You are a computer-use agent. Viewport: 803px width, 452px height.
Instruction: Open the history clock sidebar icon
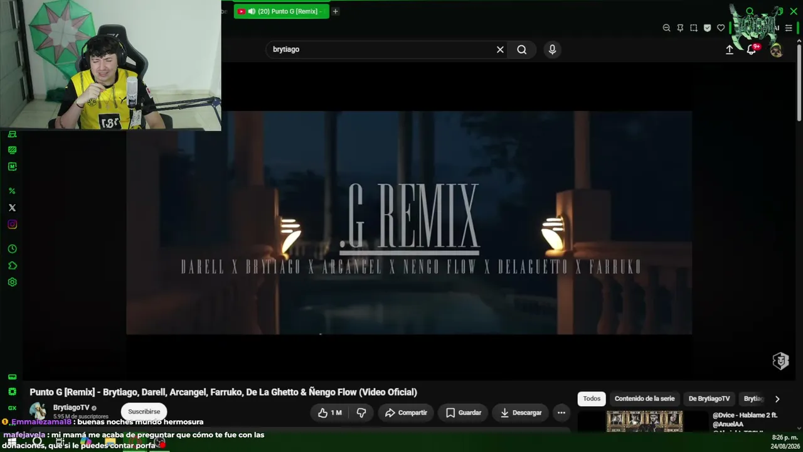click(12, 249)
